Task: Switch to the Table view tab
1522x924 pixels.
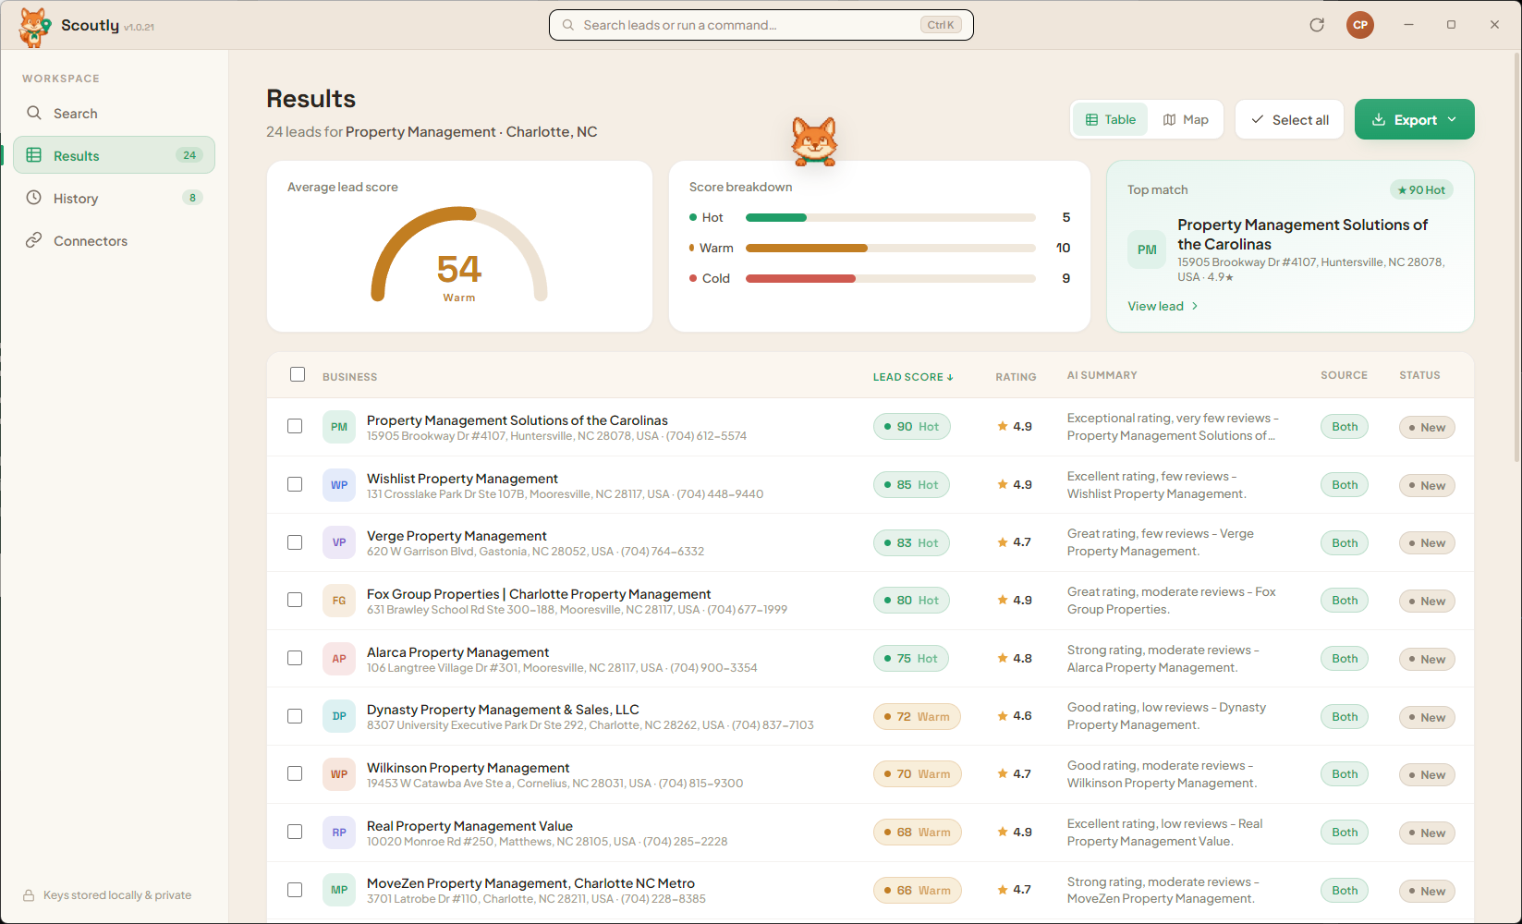Action: [x=1110, y=119]
